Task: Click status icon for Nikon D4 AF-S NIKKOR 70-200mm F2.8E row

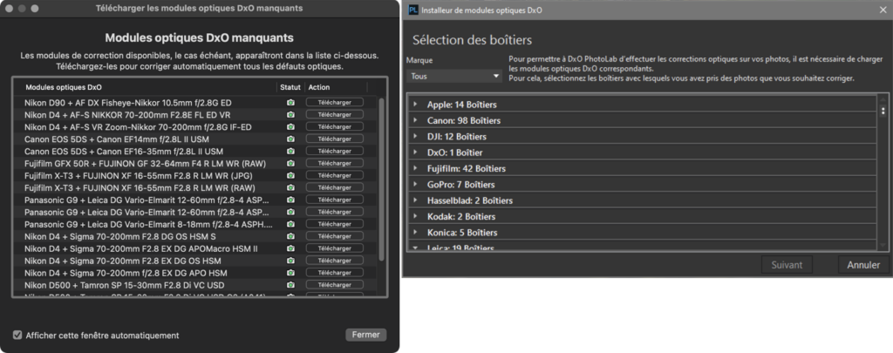Action: [x=291, y=114]
